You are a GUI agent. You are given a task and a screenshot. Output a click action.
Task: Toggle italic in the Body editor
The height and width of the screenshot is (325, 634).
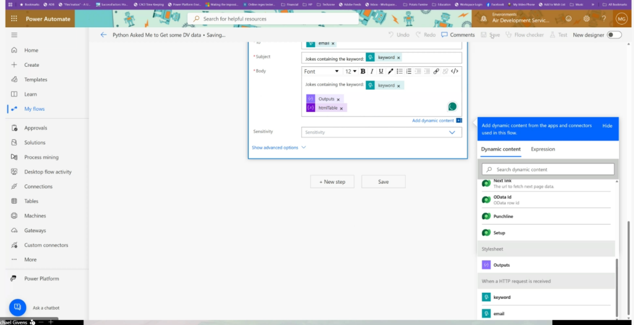click(x=372, y=71)
